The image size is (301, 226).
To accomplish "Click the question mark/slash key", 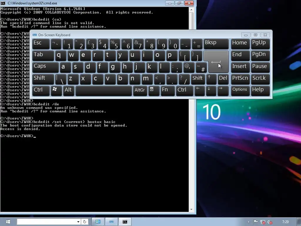I will click(184, 79).
